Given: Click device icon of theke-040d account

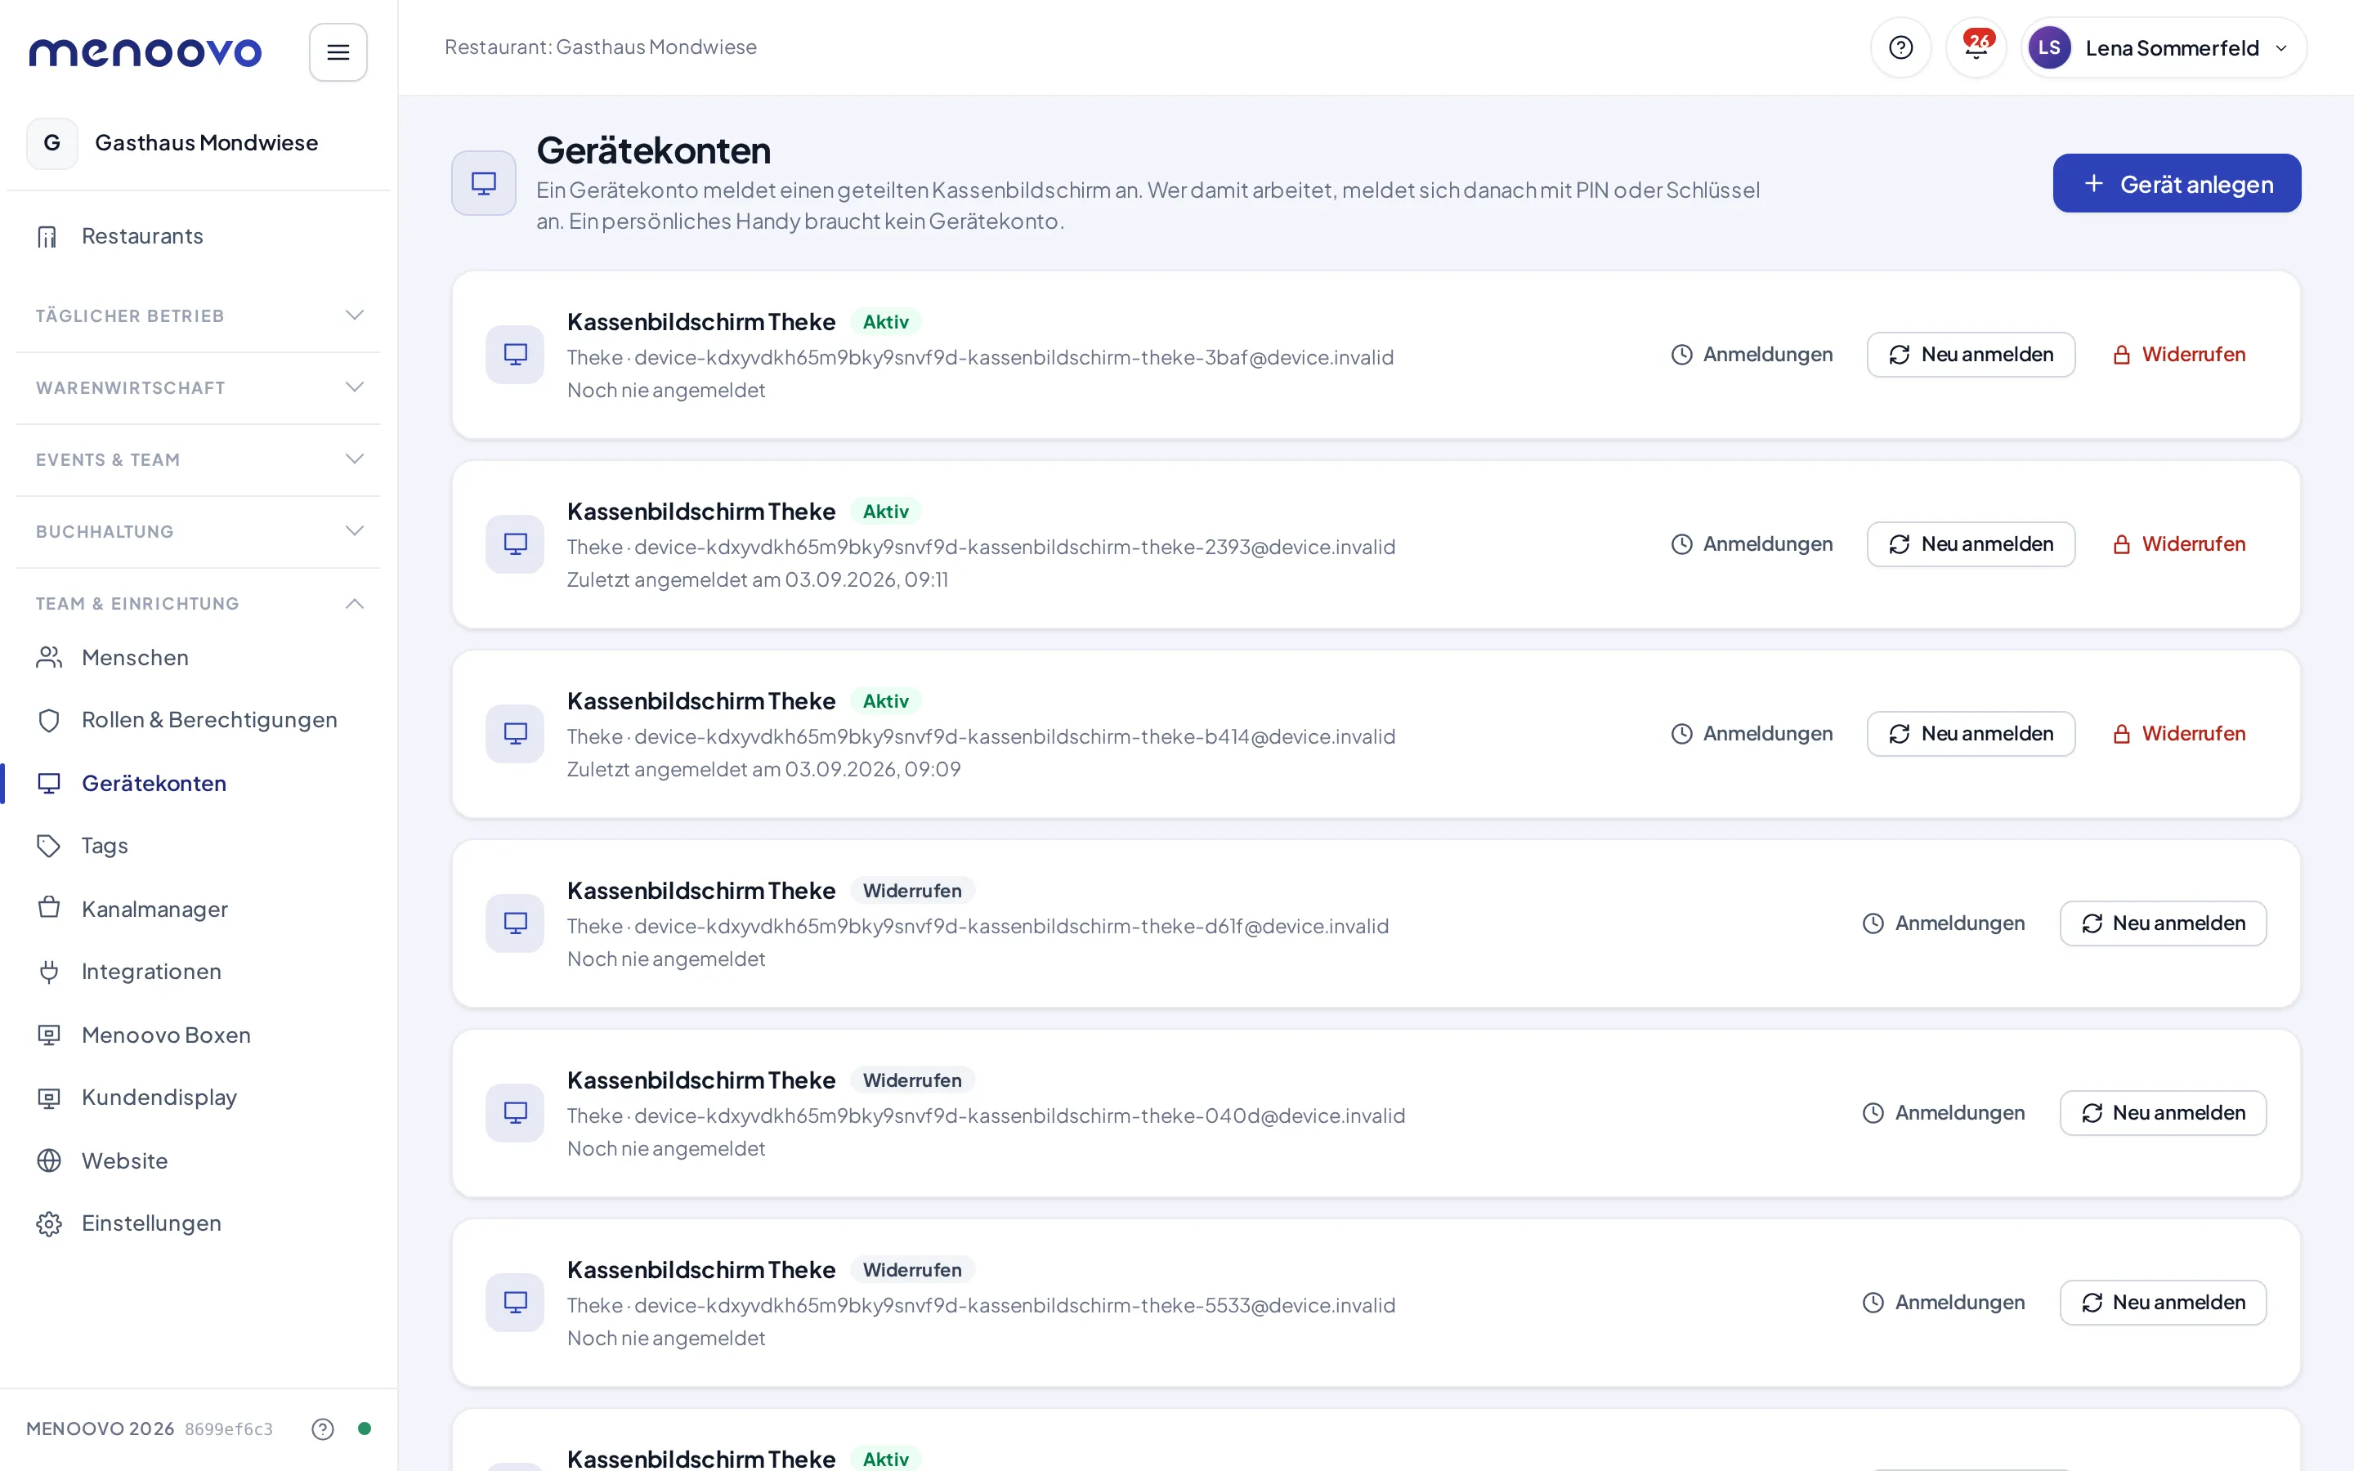Looking at the screenshot, I should point(515,1113).
